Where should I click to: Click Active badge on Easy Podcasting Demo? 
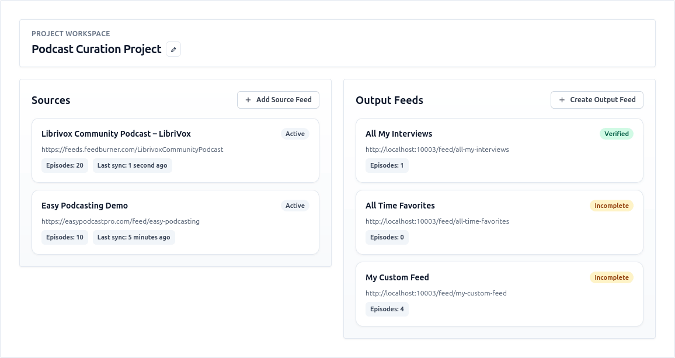click(295, 206)
